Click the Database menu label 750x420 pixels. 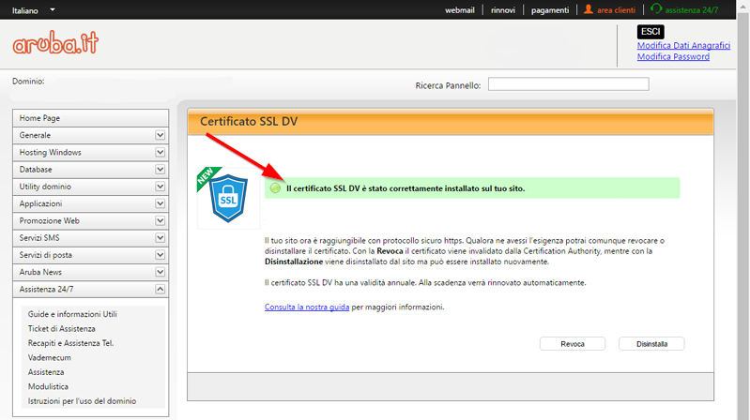click(36, 170)
